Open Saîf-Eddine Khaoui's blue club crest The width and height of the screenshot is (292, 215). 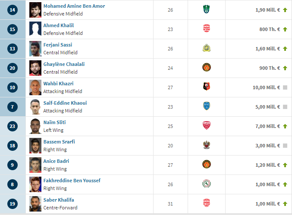pyautogui.click(x=206, y=106)
